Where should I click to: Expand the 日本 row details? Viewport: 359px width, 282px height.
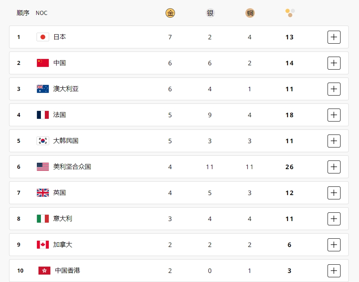pyautogui.click(x=334, y=37)
